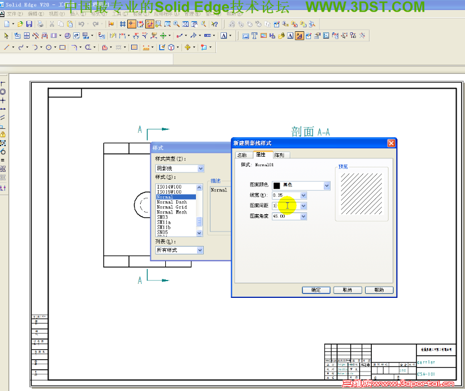This screenshot has height=391, width=465.
Task: Click the pattern spacing input field
Action: tap(286, 206)
